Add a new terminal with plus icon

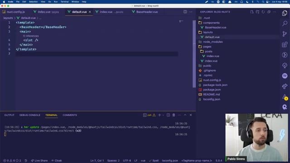159,115
